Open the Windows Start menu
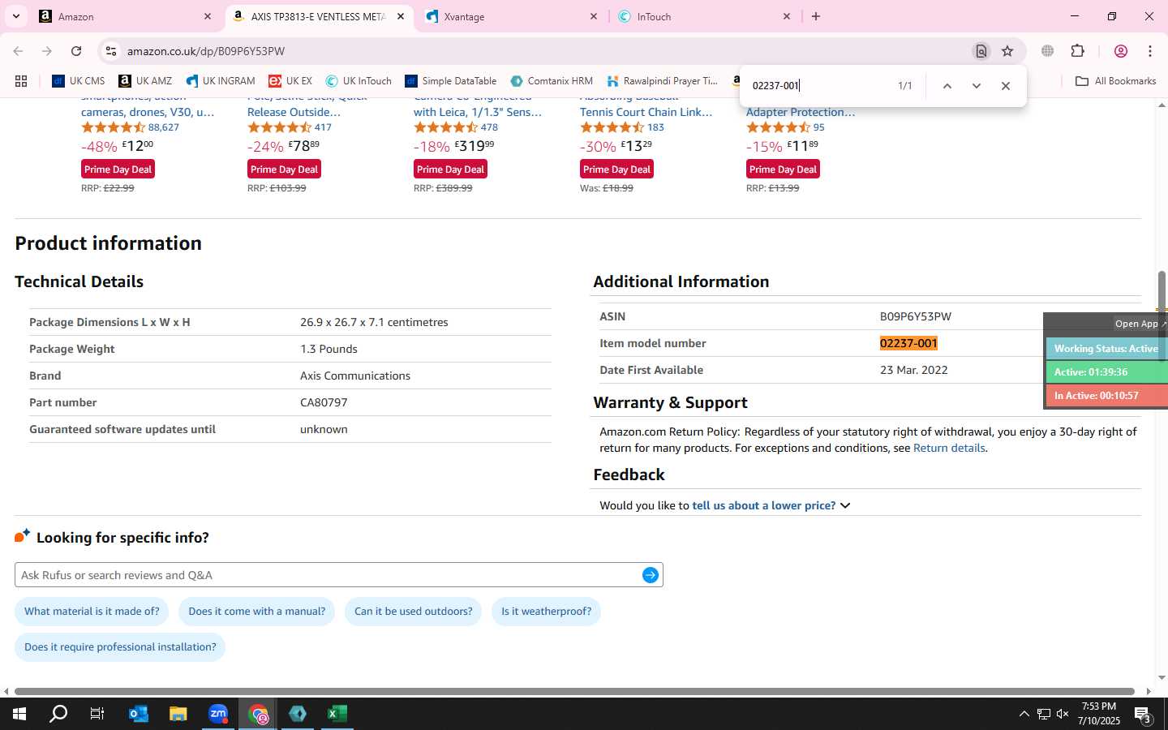Screen dimensions: 1168x730 [x=19, y=714]
